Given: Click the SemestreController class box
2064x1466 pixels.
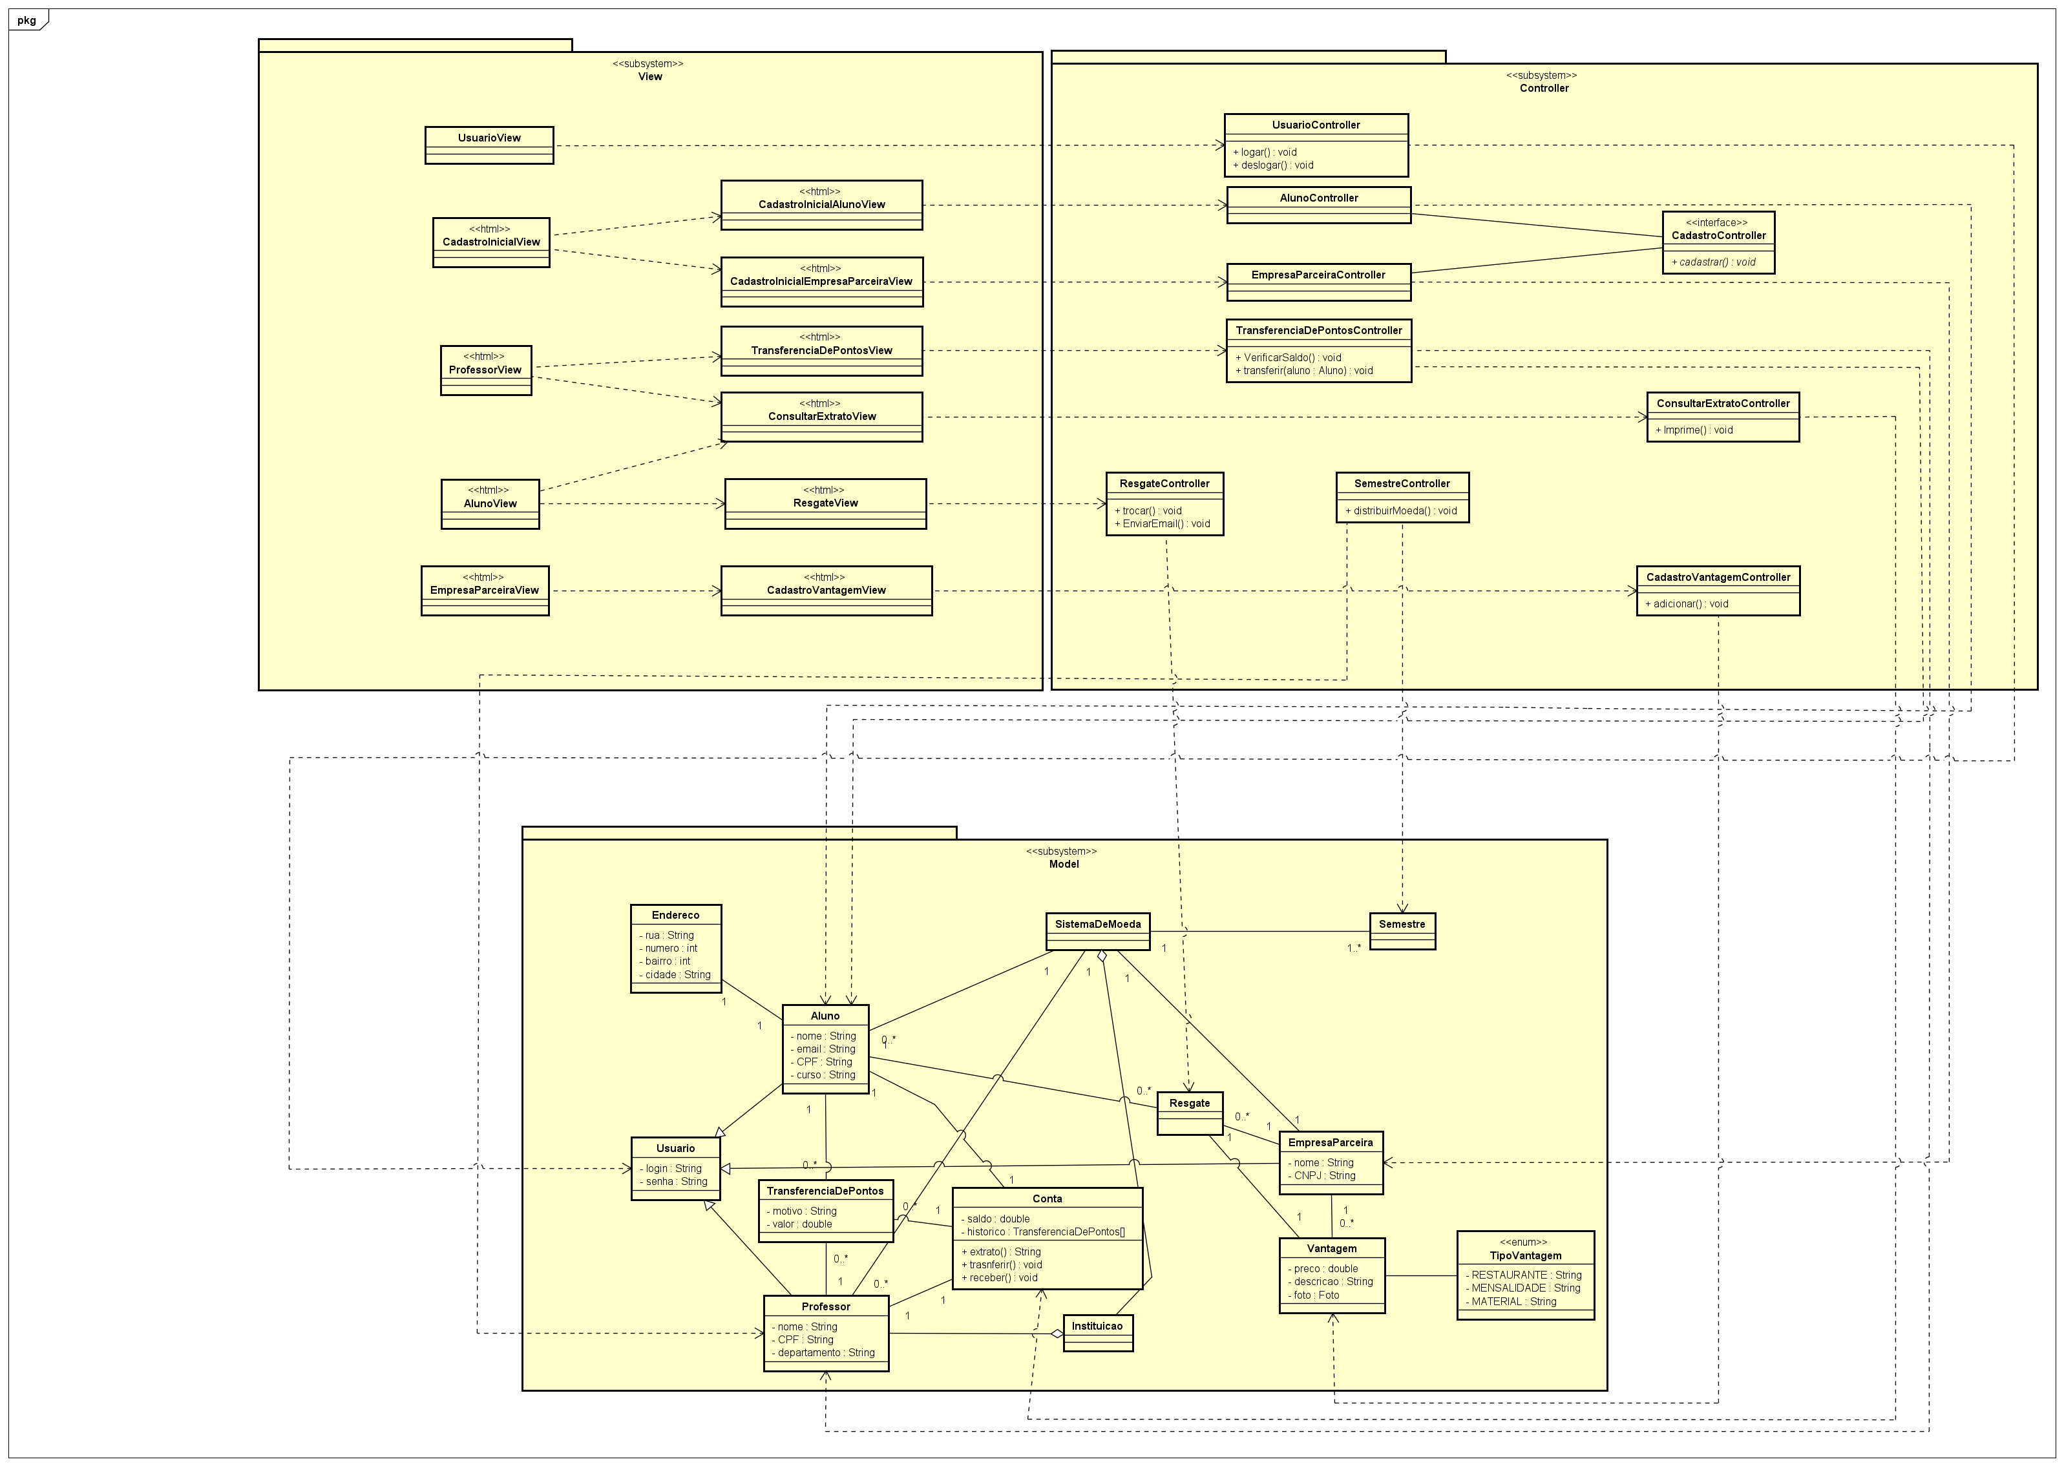Looking at the screenshot, I should point(1401,484).
